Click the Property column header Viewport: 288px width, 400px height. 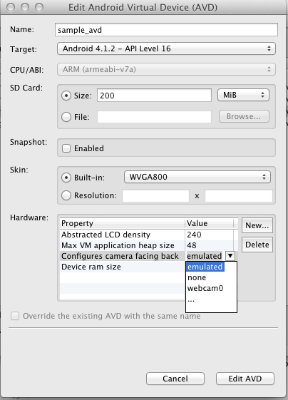point(122,223)
